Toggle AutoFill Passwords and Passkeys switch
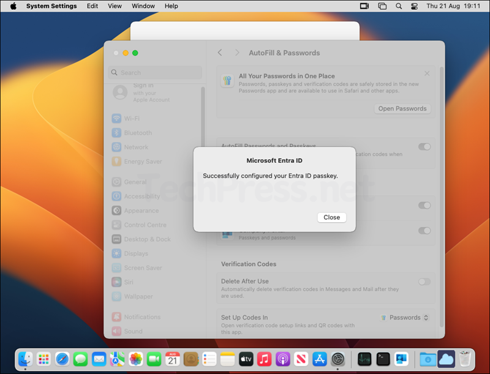 coord(424,147)
